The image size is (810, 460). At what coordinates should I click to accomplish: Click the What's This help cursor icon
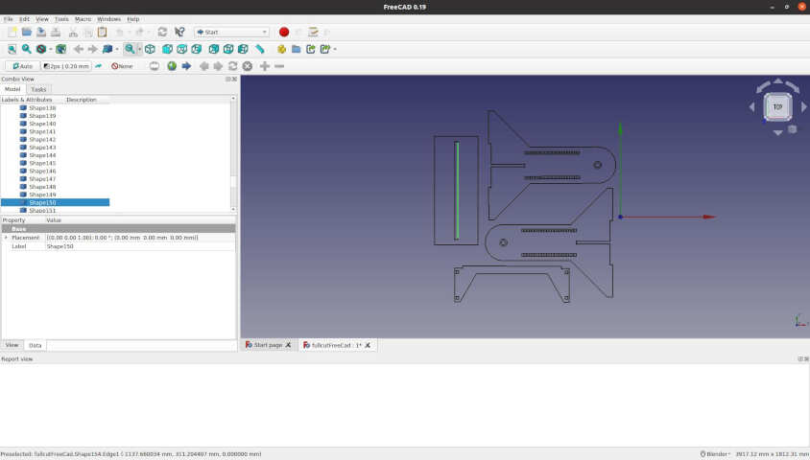[x=179, y=32]
